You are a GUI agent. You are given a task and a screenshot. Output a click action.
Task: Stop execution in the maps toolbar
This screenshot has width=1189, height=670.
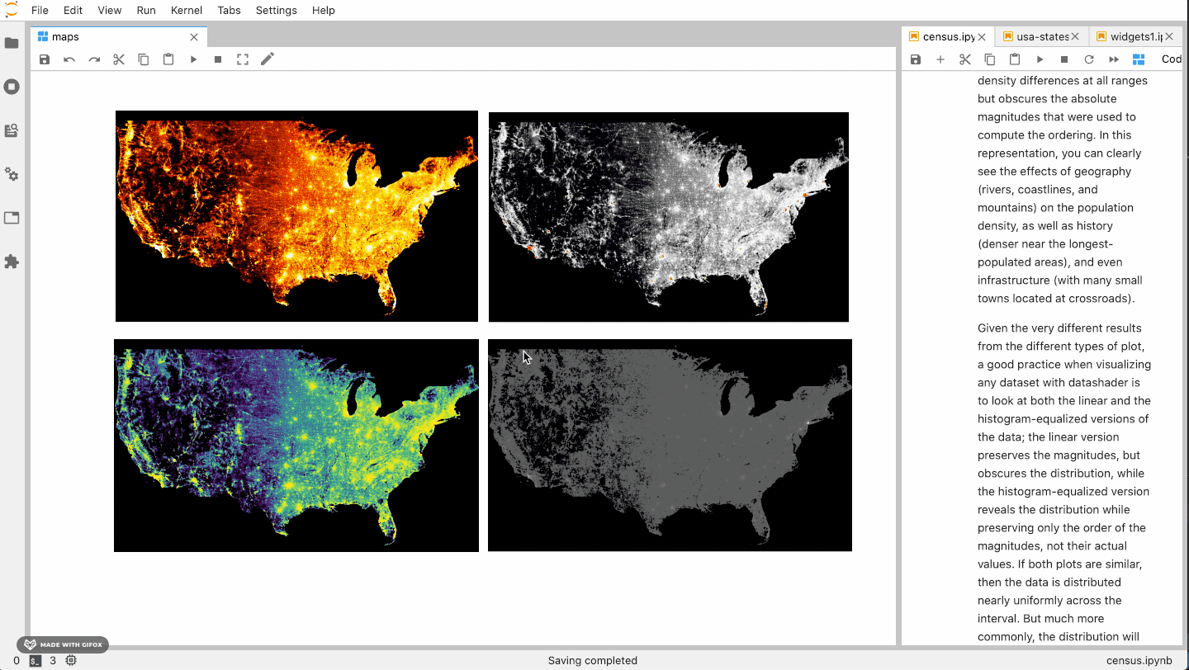tap(218, 59)
